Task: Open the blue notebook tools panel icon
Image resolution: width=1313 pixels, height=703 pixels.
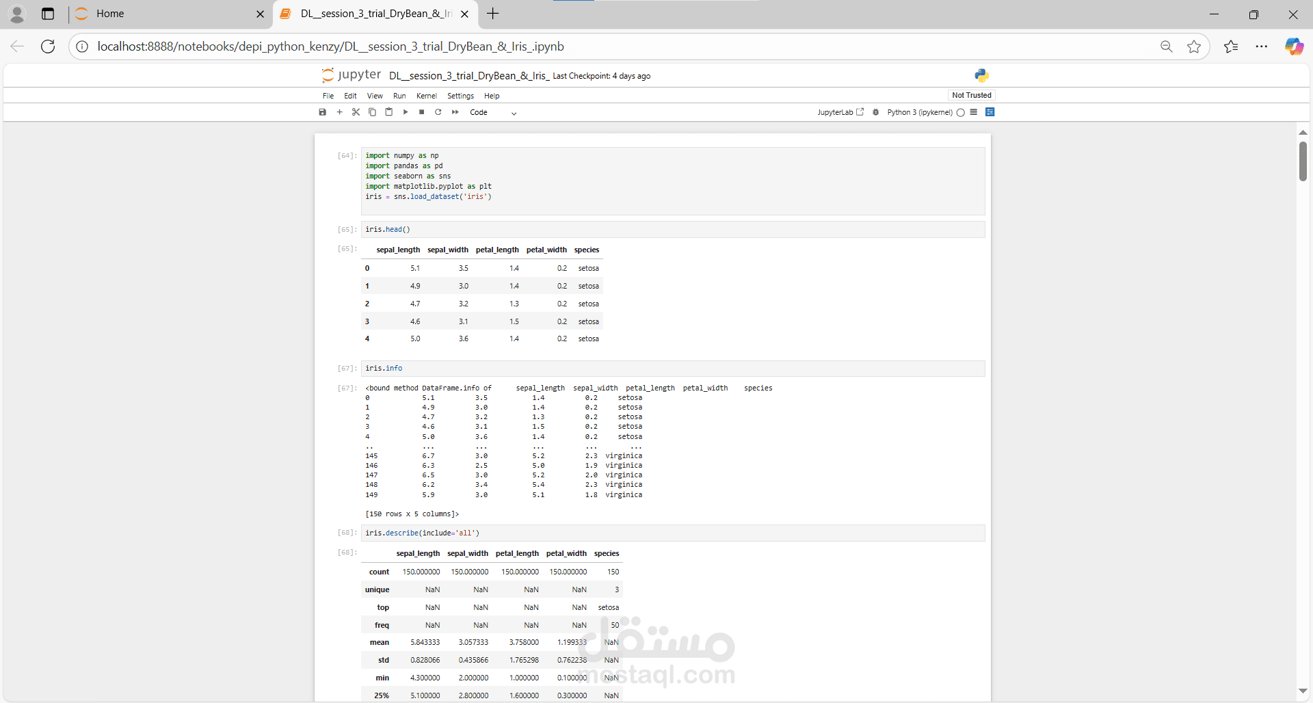Action: (990, 112)
